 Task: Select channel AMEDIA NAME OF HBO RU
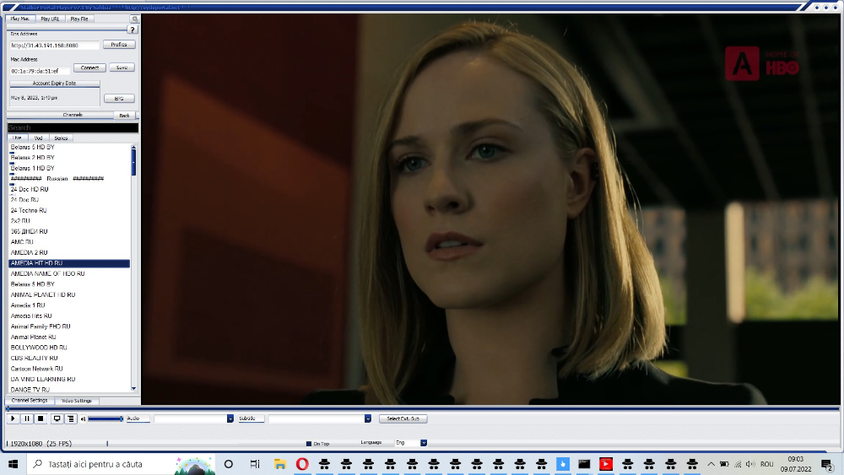click(47, 274)
